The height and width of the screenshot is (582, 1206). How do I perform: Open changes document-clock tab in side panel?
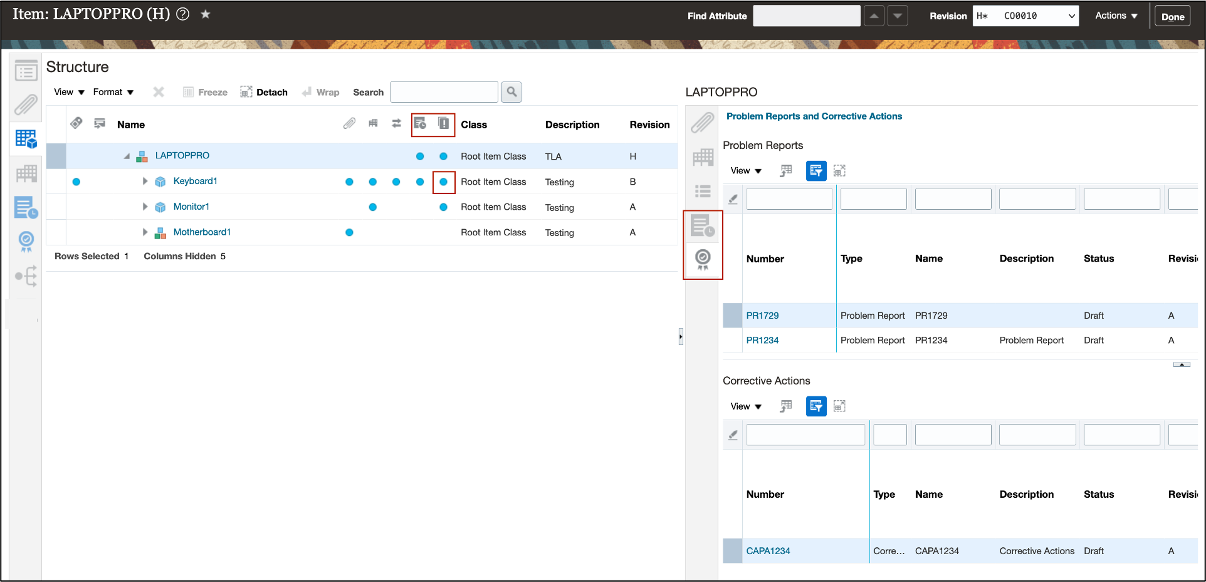pyautogui.click(x=702, y=226)
